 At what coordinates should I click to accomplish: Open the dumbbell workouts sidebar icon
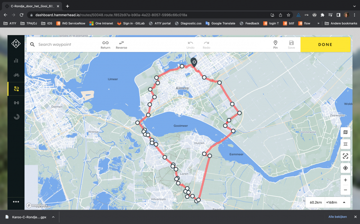[16, 103]
